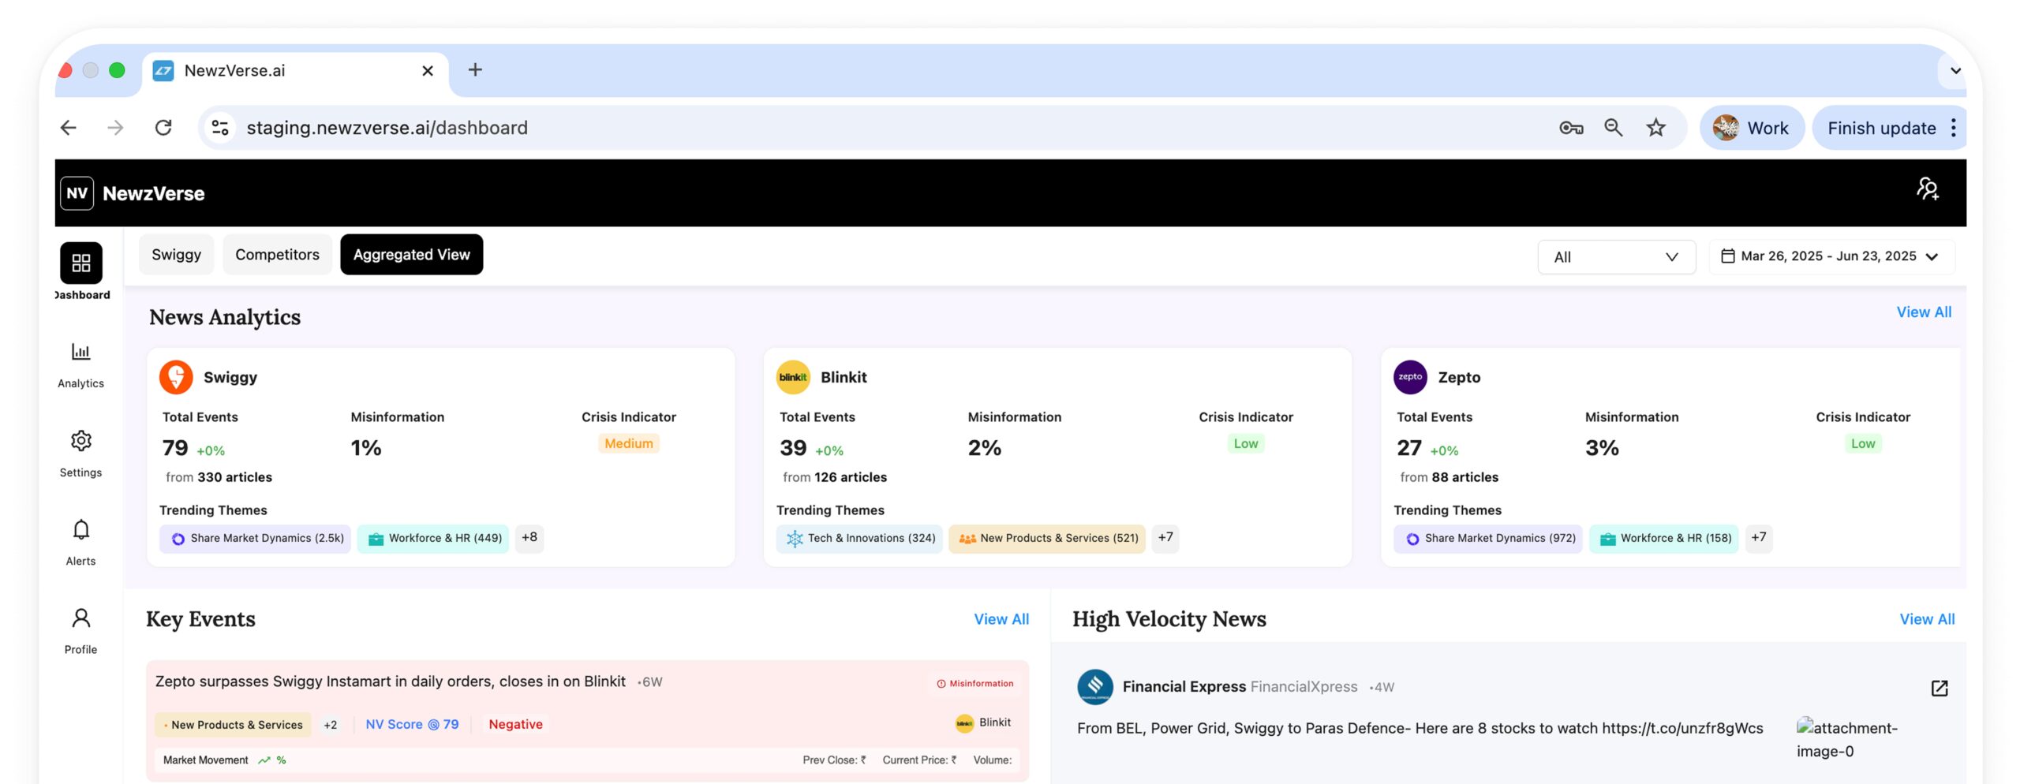This screenshot has width=2020, height=784.
Task: Expand the All filter dropdown
Action: [x=1615, y=257]
